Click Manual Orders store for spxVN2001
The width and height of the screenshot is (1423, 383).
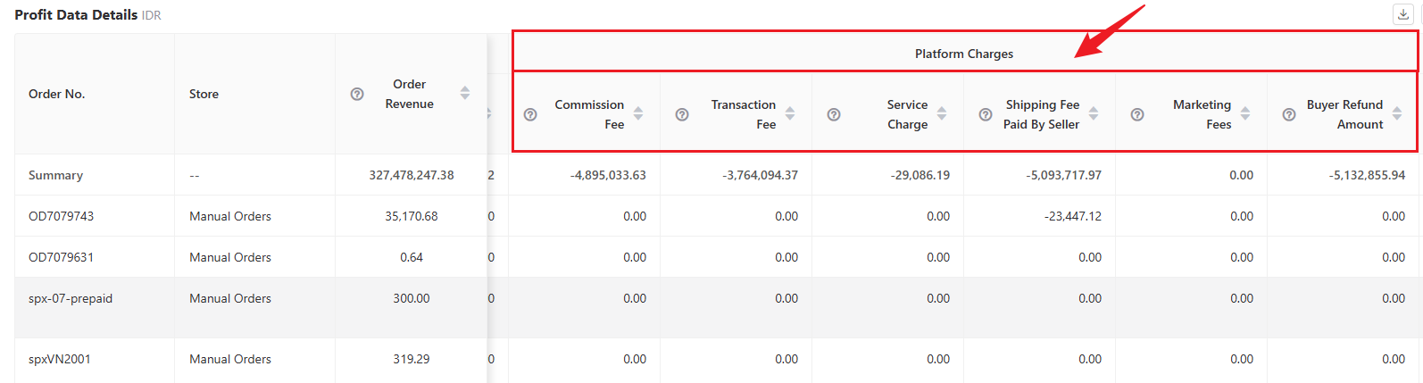pos(230,359)
